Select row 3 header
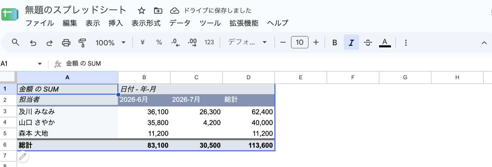Screen dimensions: 492x167 [8, 112]
